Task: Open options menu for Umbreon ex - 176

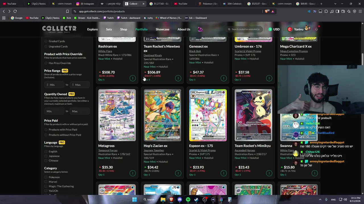Action: [269, 78]
